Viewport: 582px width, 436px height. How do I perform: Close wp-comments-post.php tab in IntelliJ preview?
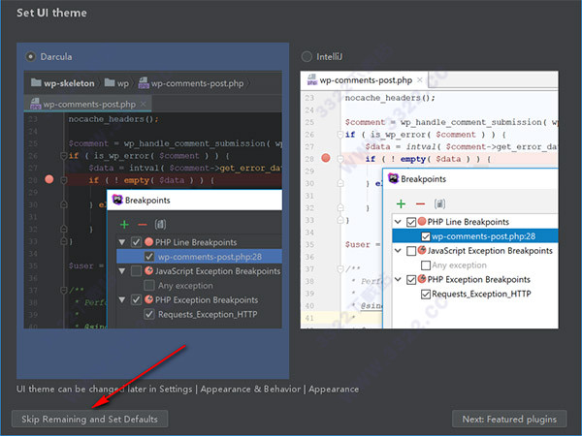(419, 79)
